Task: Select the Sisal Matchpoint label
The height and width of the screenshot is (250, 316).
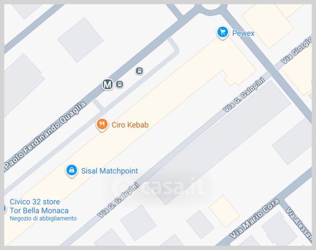Action: [x=109, y=171]
